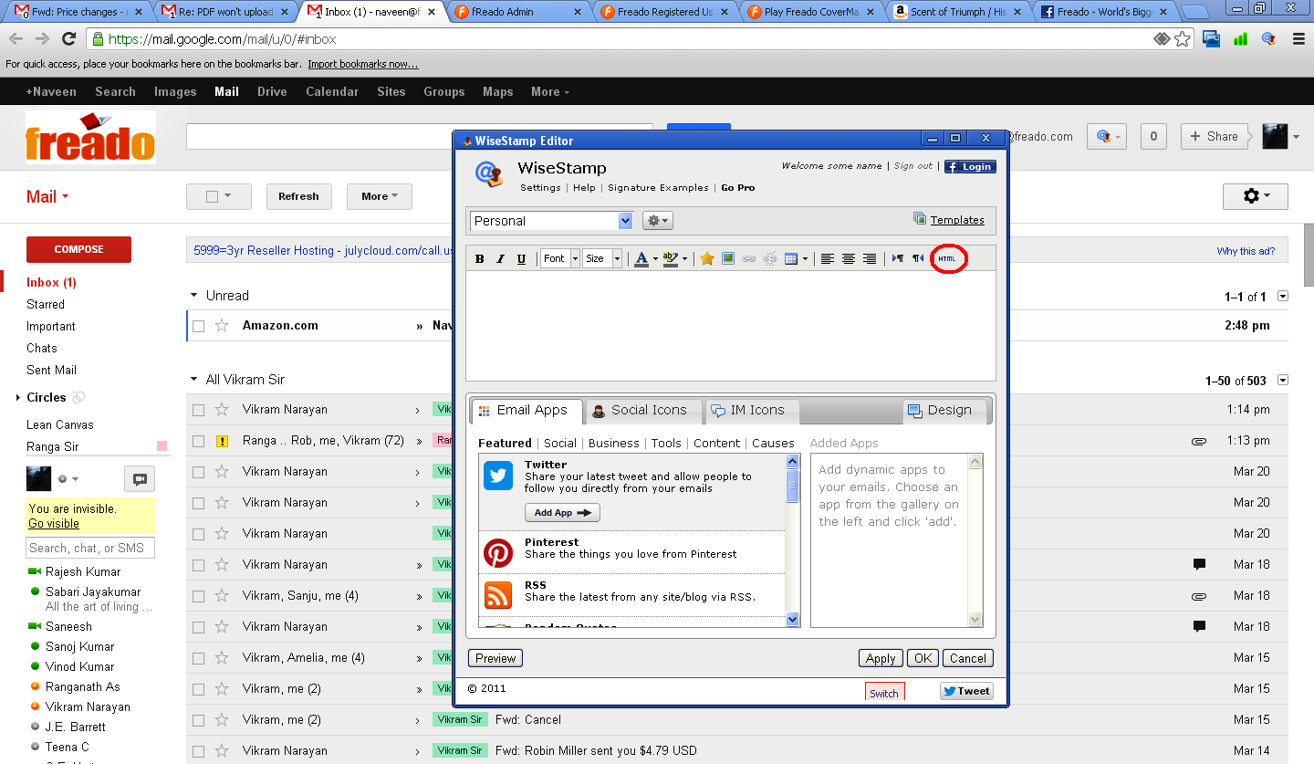Expand the Size dropdown
The image size is (1314, 764).
click(602, 259)
